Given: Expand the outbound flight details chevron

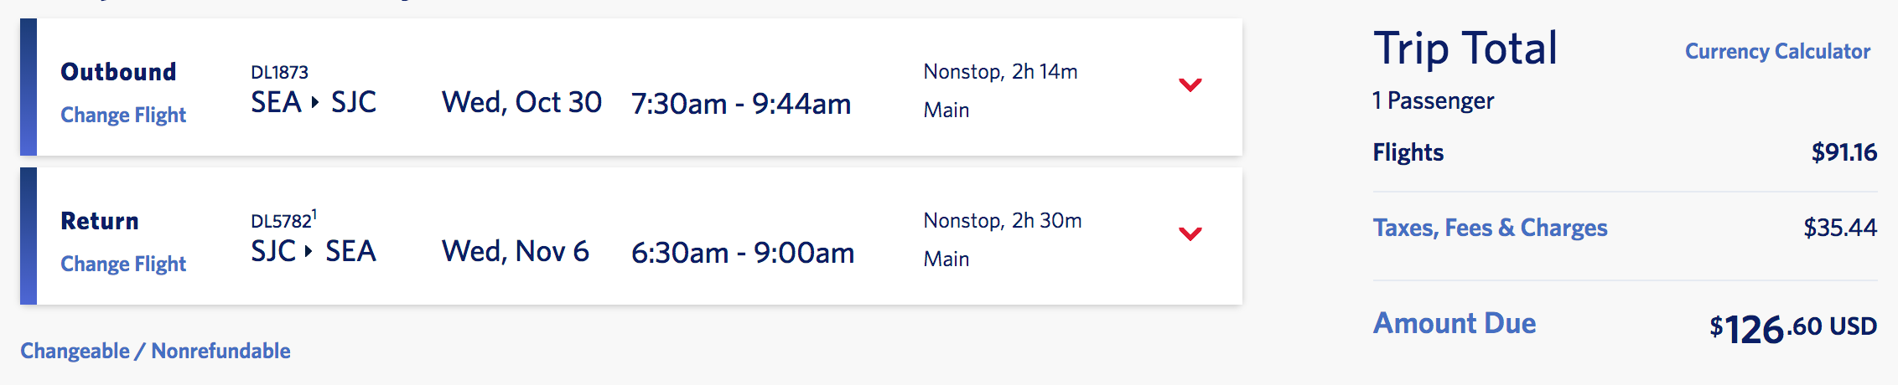Looking at the screenshot, I should pos(1190,85).
